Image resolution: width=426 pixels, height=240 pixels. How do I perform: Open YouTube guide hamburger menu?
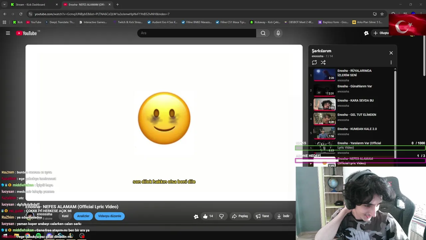point(8,33)
